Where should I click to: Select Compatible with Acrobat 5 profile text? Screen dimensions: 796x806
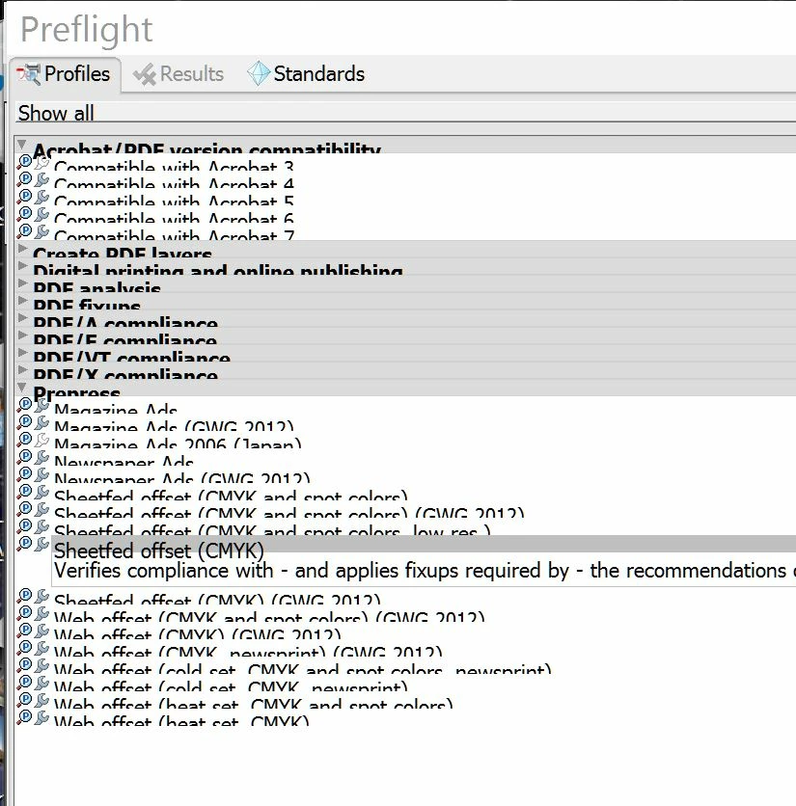174,201
